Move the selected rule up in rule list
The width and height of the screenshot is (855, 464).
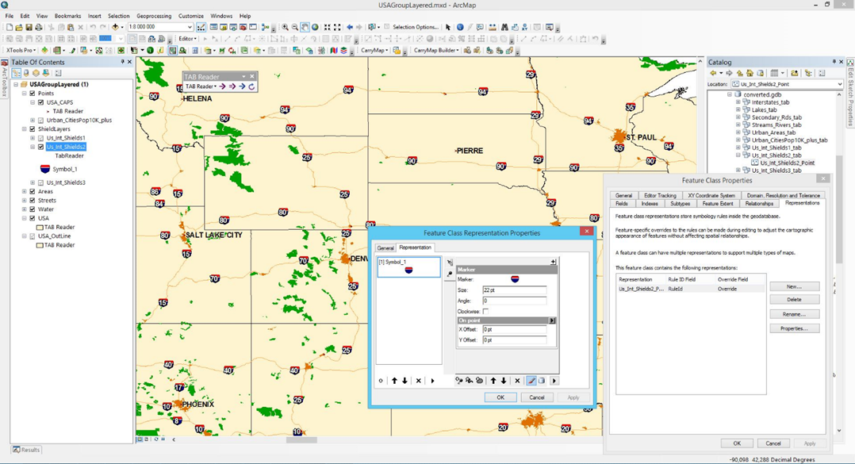[394, 381]
